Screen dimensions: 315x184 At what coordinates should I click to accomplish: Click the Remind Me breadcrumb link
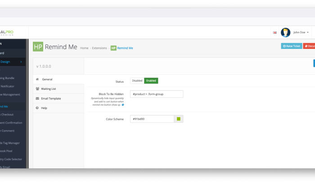tap(125, 48)
